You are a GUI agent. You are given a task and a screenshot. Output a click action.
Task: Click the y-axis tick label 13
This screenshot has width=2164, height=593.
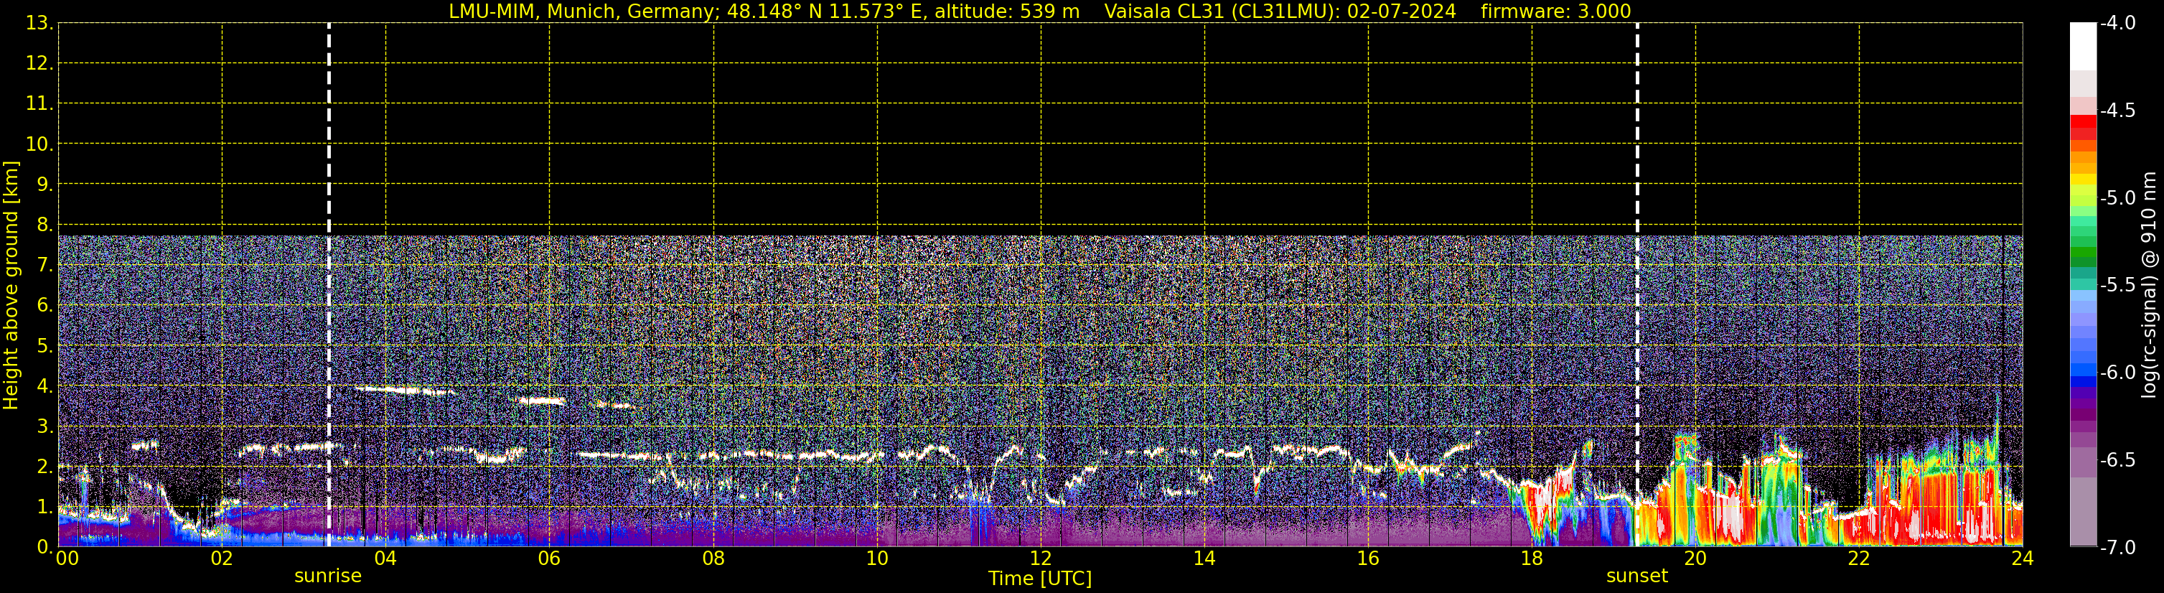click(x=39, y=24)
